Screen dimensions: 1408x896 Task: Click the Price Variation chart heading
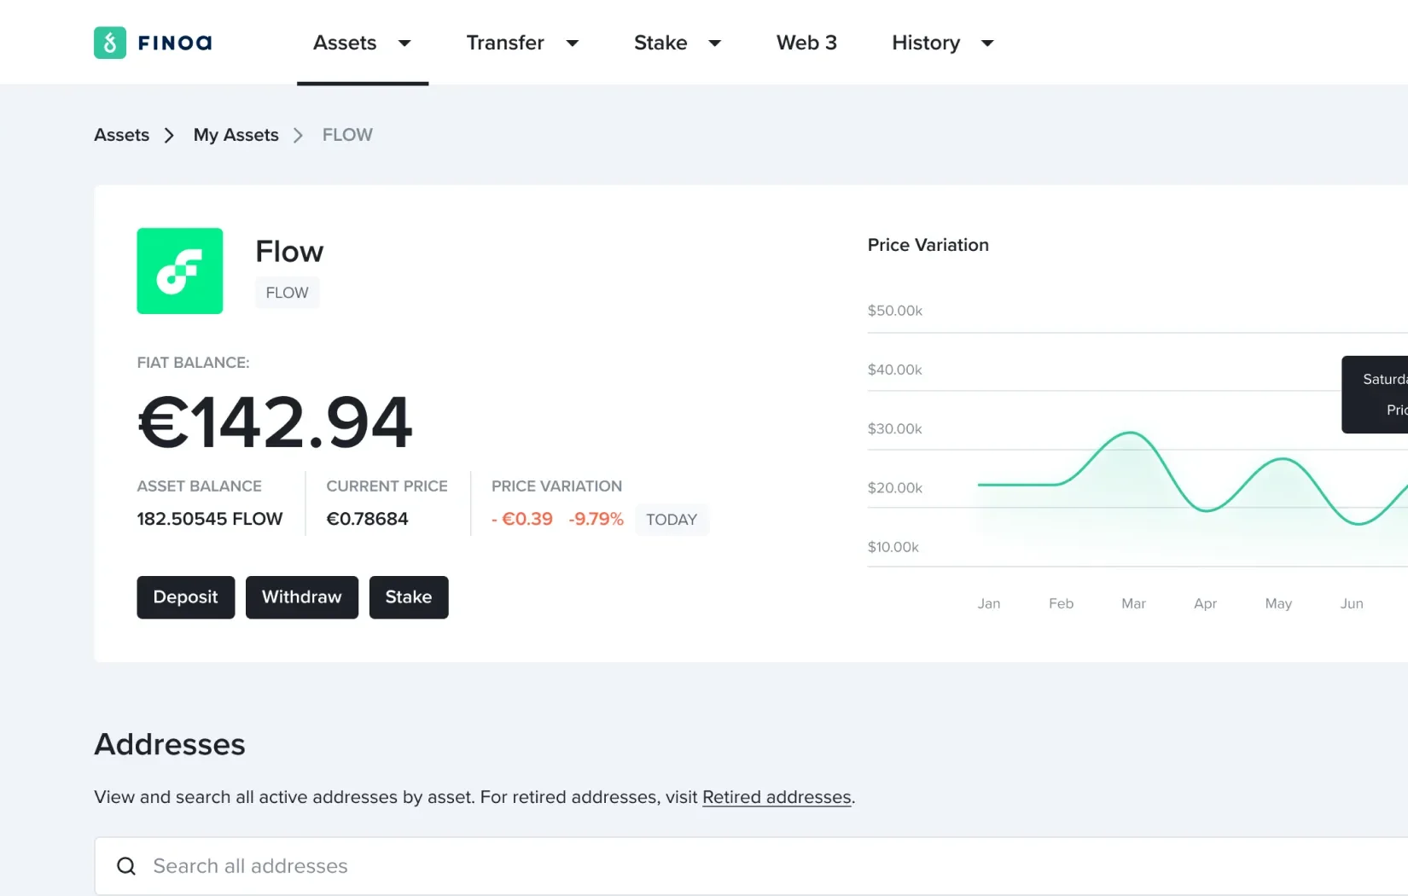[928, 245]
